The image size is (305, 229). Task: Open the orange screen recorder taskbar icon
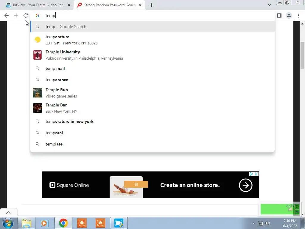82,223
